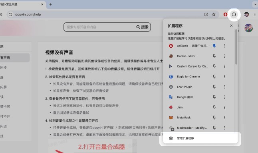The image size is (258, 153).
Task: Pin Eagle for Chrome to toolbar
Action: coord(214,76)
